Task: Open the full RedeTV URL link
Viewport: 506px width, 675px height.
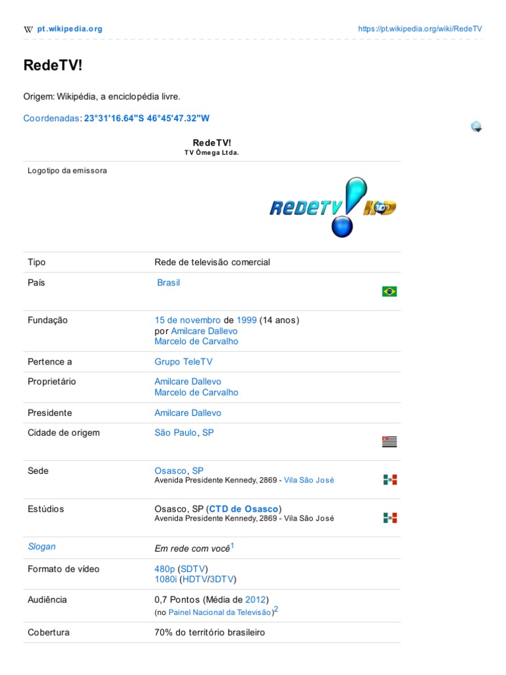Action: click(420, 29)
